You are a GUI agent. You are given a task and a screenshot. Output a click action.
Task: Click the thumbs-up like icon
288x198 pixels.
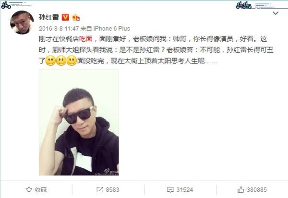tap(241, 189)
